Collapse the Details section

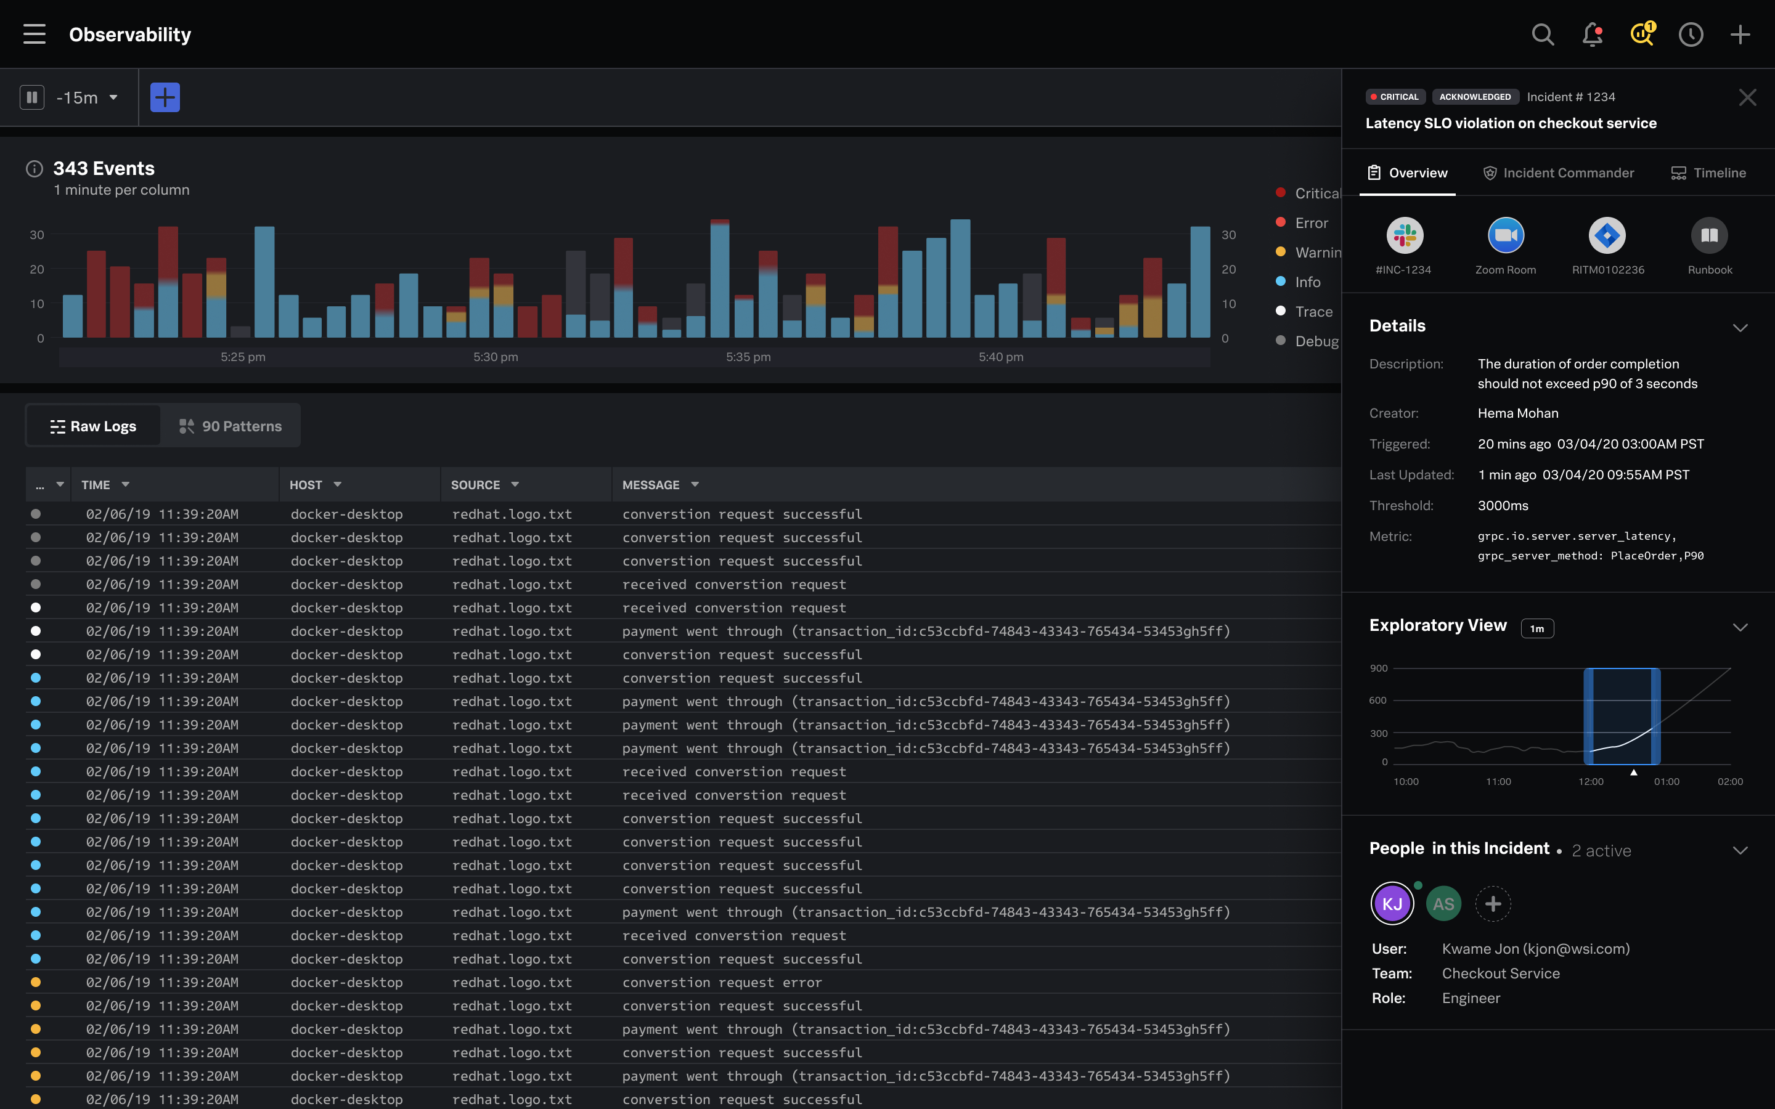pyautogui.click(x=1741, y=328)
